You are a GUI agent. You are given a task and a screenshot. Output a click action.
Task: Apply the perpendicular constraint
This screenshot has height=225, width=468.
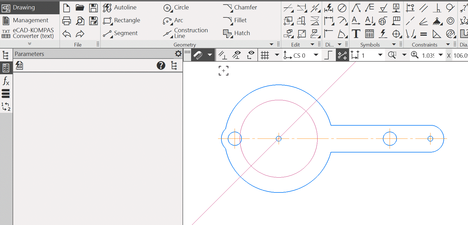[x=437, y=8]
